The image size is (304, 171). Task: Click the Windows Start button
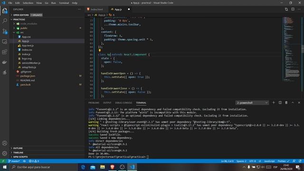pos(5,167)
